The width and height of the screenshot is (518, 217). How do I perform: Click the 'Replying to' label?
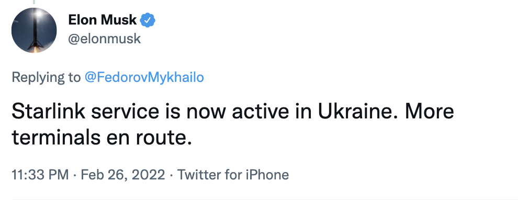46,78
